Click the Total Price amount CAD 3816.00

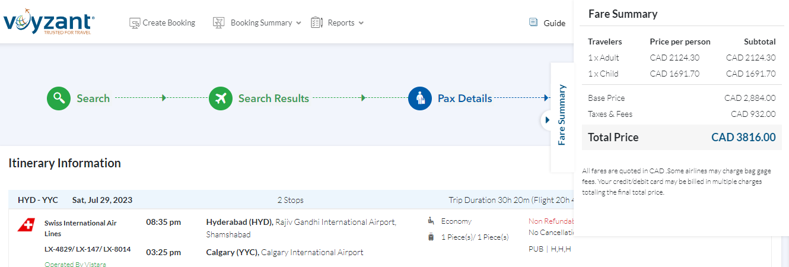(x=743, y=137)
